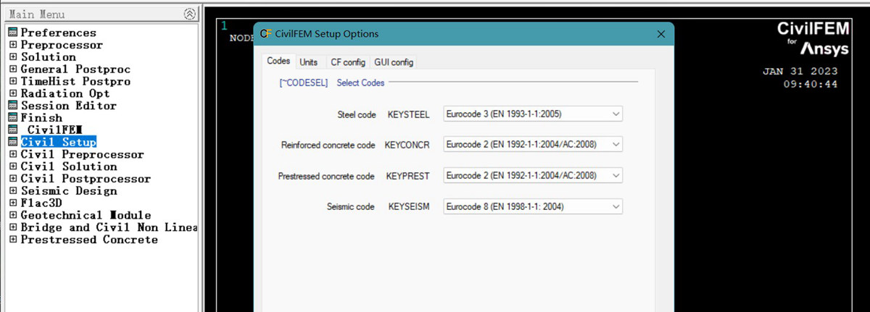This screenshot has height=312, width=870.
Task: Open the GUI config tab
Action: (394, 62)
